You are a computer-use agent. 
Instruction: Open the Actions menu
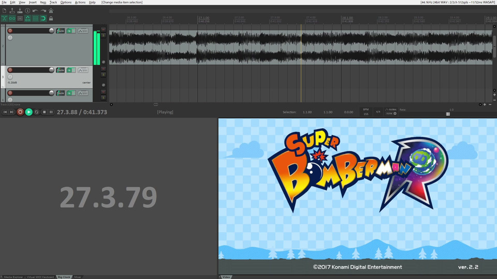[x=80, y=2]
